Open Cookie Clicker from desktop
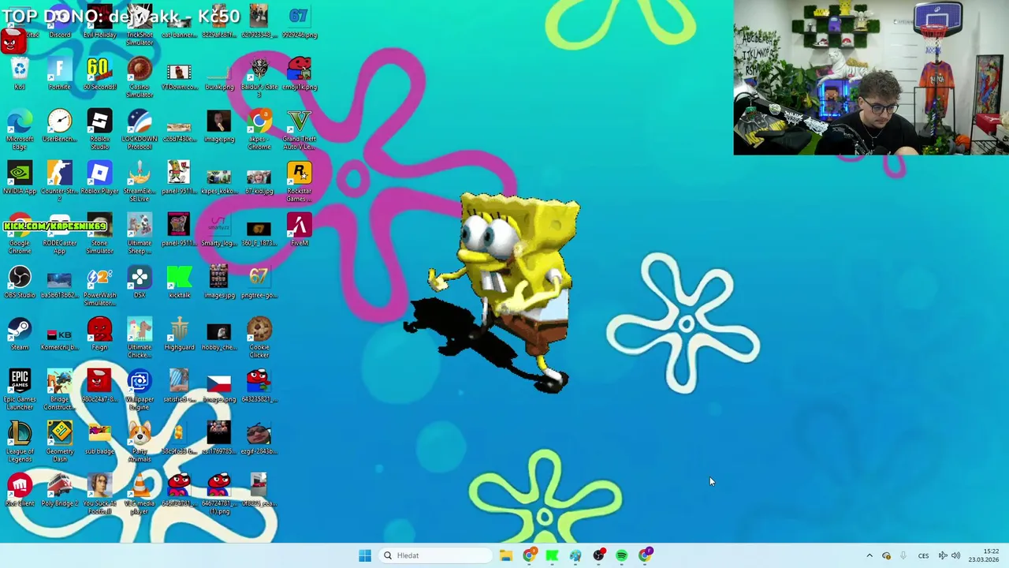This screenshot has height=568, width=1009. point(259,338)
